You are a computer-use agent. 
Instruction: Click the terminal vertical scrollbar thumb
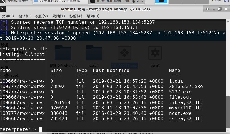228,112
